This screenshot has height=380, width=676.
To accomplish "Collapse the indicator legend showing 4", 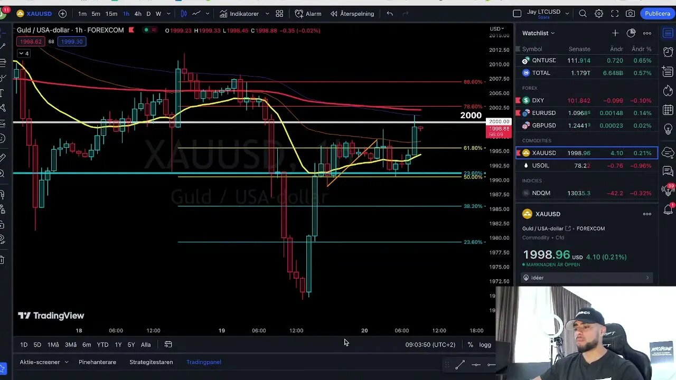I will coord(24,53).
